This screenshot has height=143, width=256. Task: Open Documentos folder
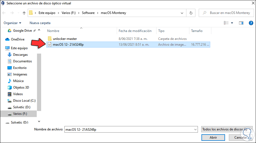(x=22, y=61)
